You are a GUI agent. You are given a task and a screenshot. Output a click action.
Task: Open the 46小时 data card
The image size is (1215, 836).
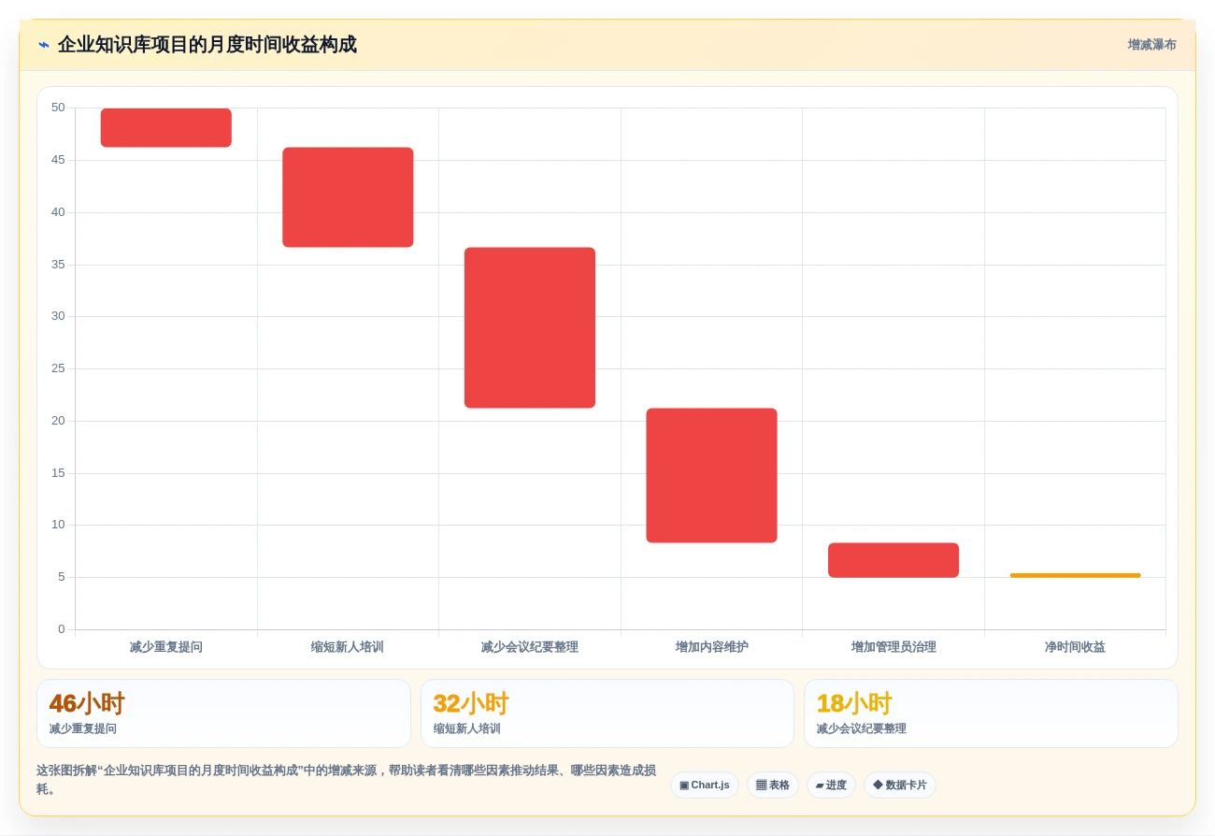click(223, 713)
